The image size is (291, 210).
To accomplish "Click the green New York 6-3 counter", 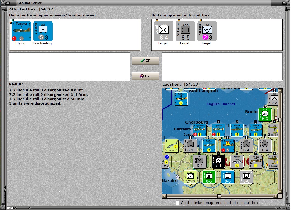I will click(265, 114).
